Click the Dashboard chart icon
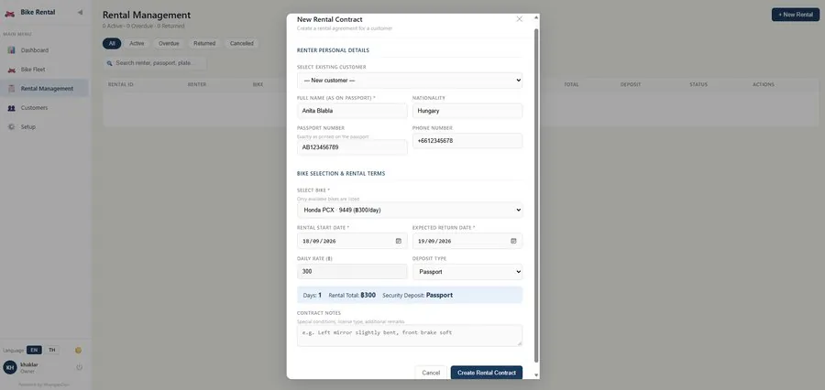This screenshot has width=825, height=390. [x=12, y=50]
